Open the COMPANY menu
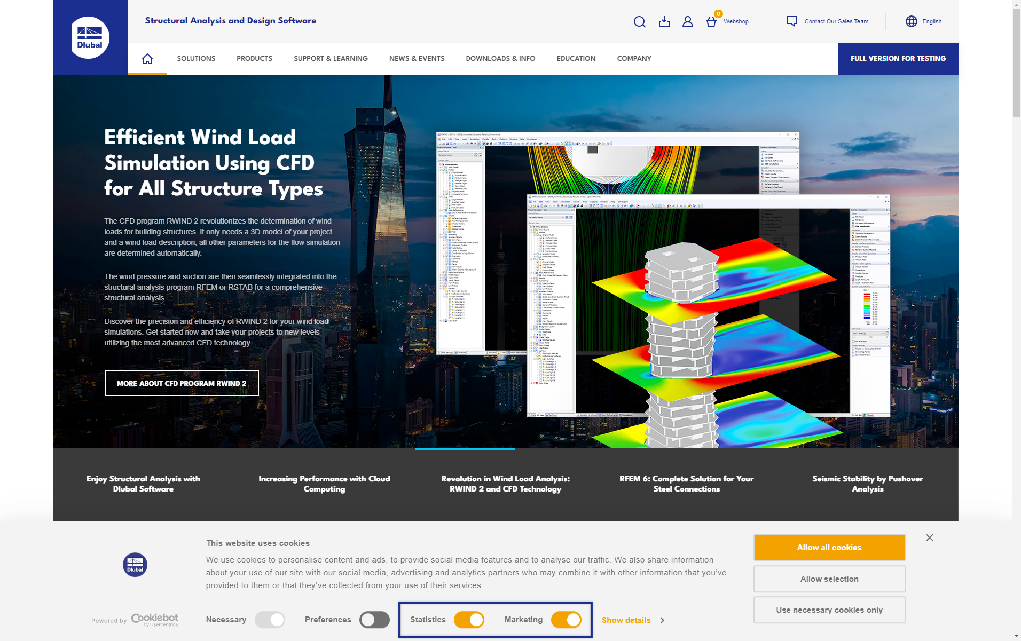The width and height of the screenshot is (1021, 641). pyautogui.click(x=634, y=59)
